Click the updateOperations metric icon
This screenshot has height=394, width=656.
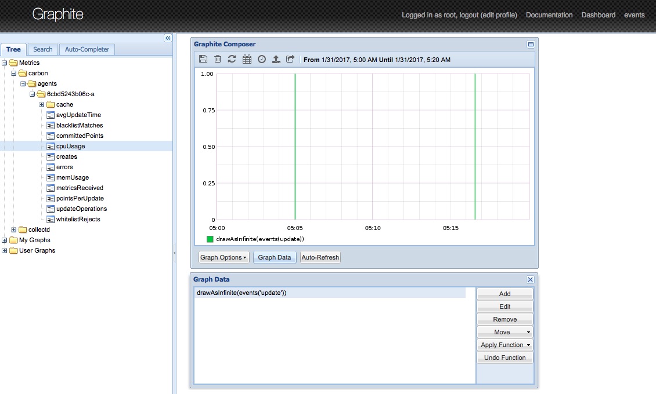coord(51,209)
